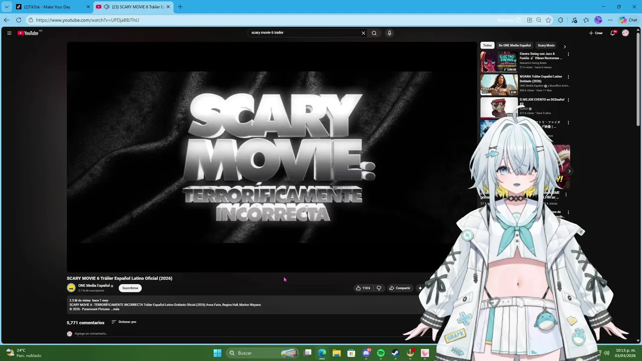Open Edge settings and more menu
642x361 pixels.
[610, 20]
